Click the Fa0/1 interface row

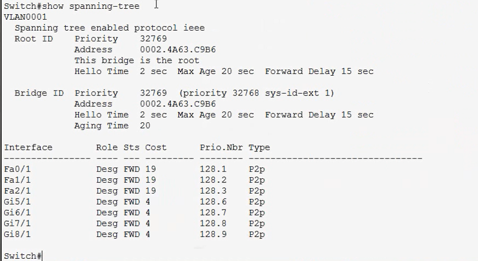(x=134, y=169)
